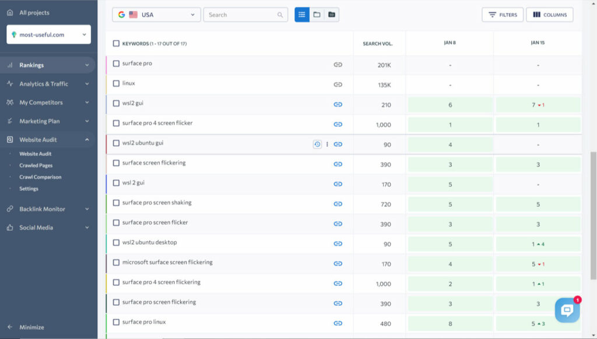Collapse the Website Audit section chevron
The image size is (597, 339).
(x=87, y=140)
